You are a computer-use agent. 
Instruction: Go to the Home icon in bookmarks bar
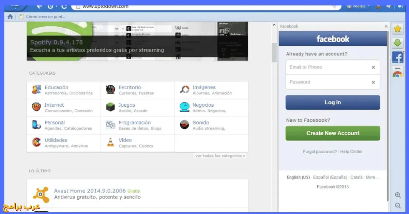10,16
